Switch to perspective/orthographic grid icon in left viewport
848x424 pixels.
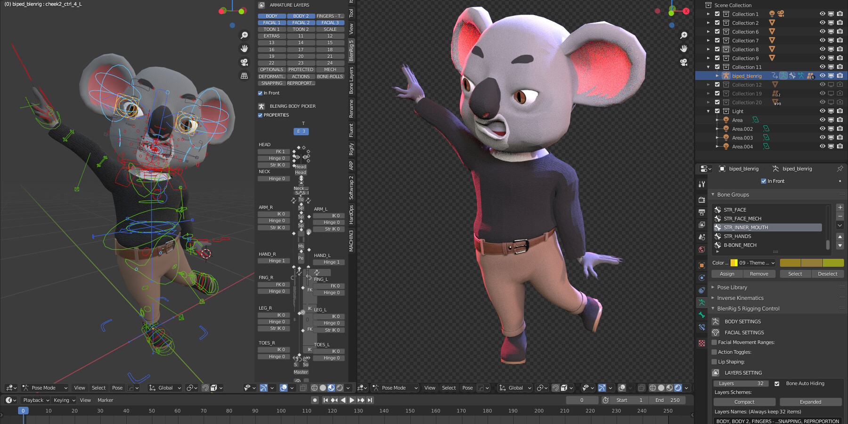[x=244, y=75]
